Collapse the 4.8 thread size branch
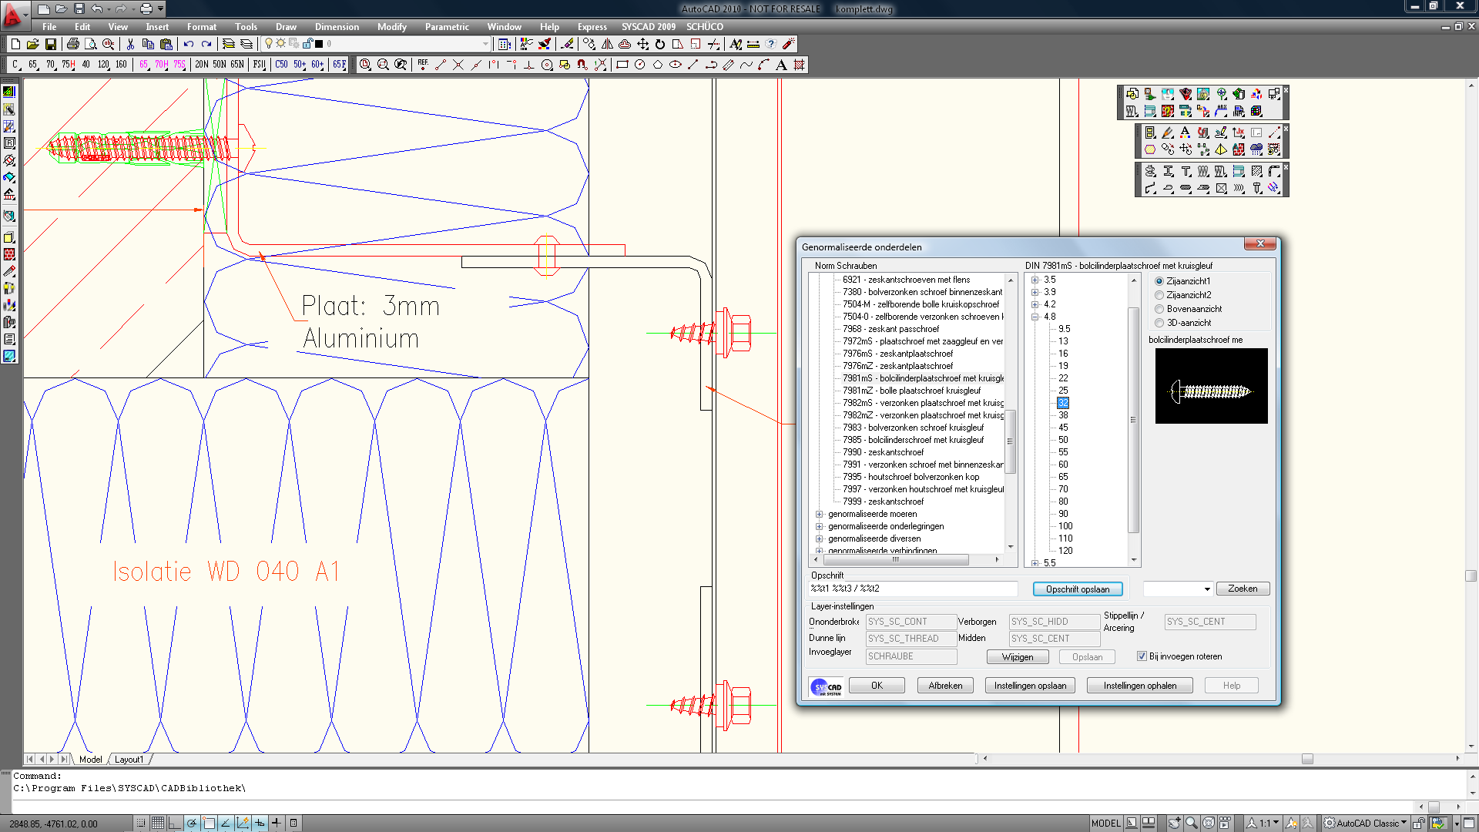Viewport: 1479px width, 832px height. pyautogui.click(x=1034, y=317)
